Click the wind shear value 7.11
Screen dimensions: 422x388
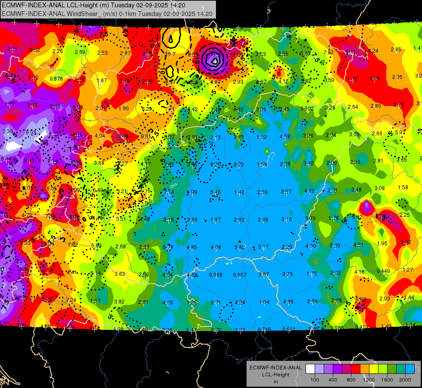coord(169,110)
